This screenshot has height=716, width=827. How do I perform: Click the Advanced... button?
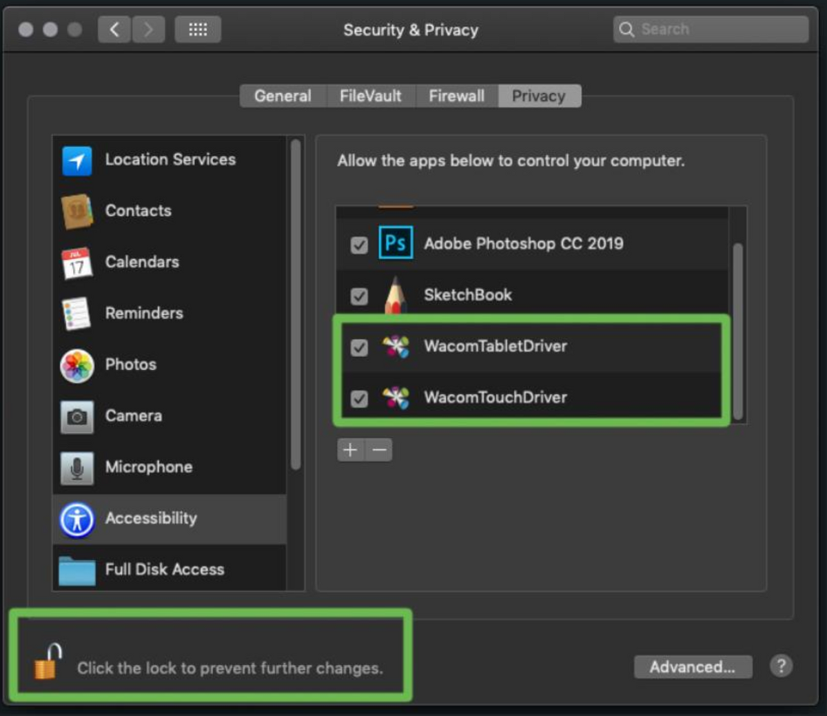click(x=692, y=667)
